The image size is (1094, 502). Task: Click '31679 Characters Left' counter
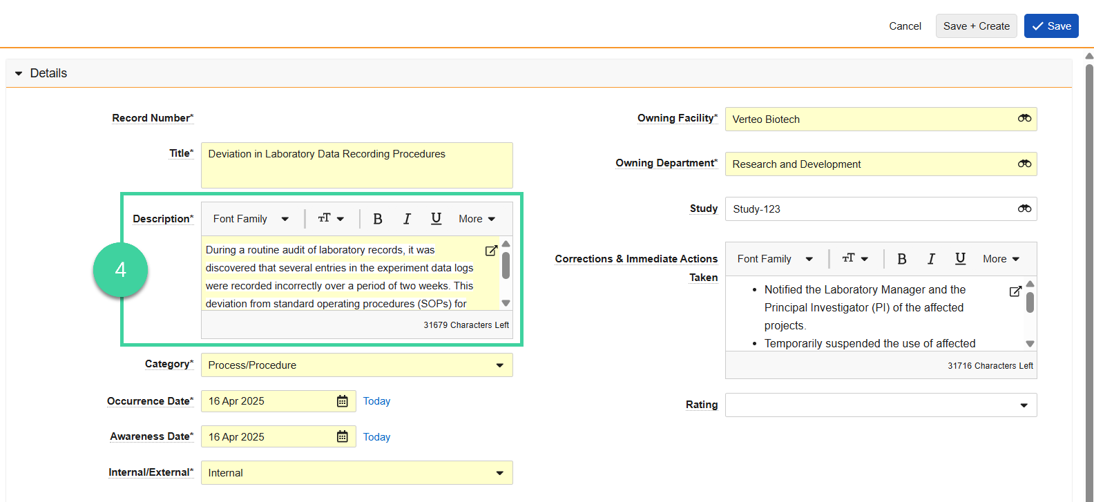(x=466, y=325)
